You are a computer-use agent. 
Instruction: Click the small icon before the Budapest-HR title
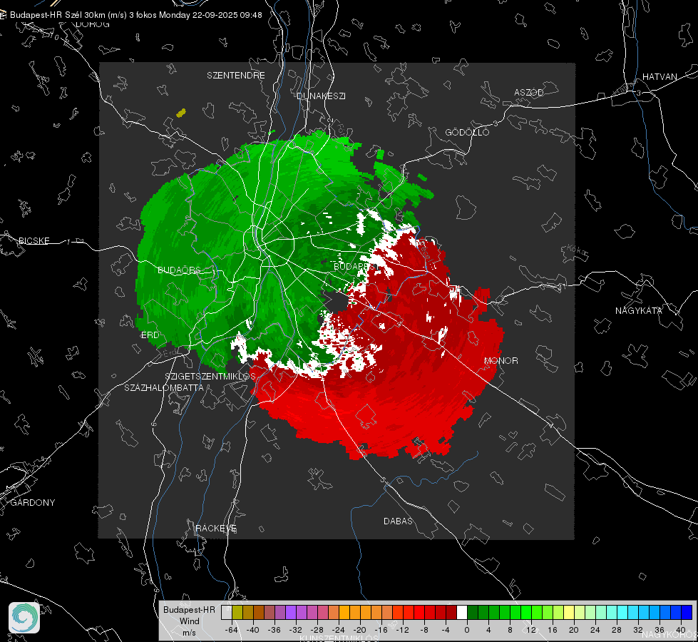(x=3, y=15)
